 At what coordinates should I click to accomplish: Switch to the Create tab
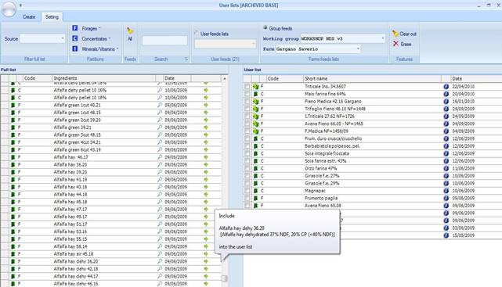click(29, 17)
